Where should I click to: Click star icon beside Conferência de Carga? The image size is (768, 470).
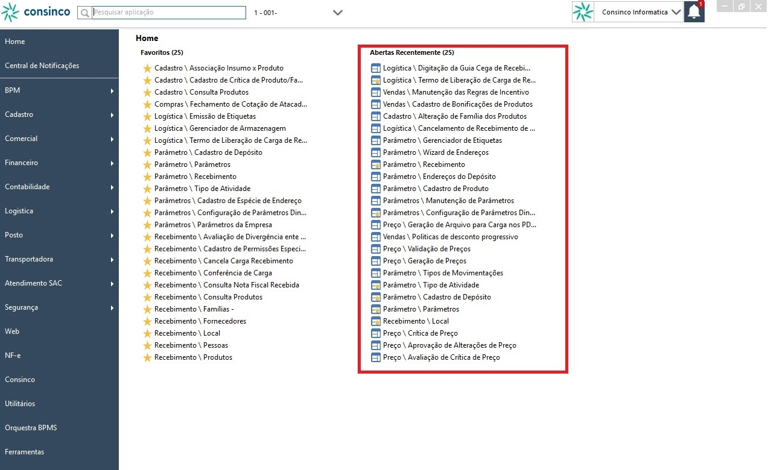(147, 273)
